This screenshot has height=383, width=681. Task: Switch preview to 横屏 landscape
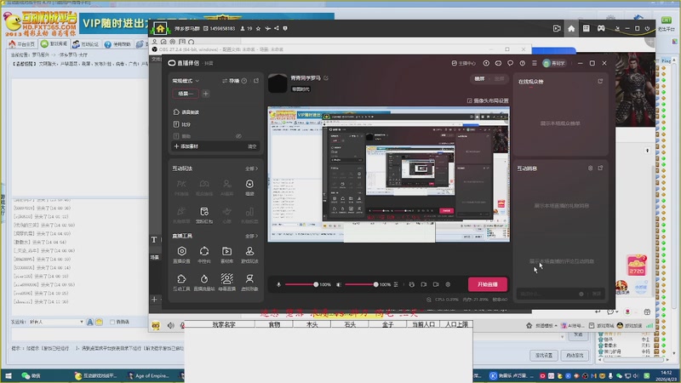479,78
